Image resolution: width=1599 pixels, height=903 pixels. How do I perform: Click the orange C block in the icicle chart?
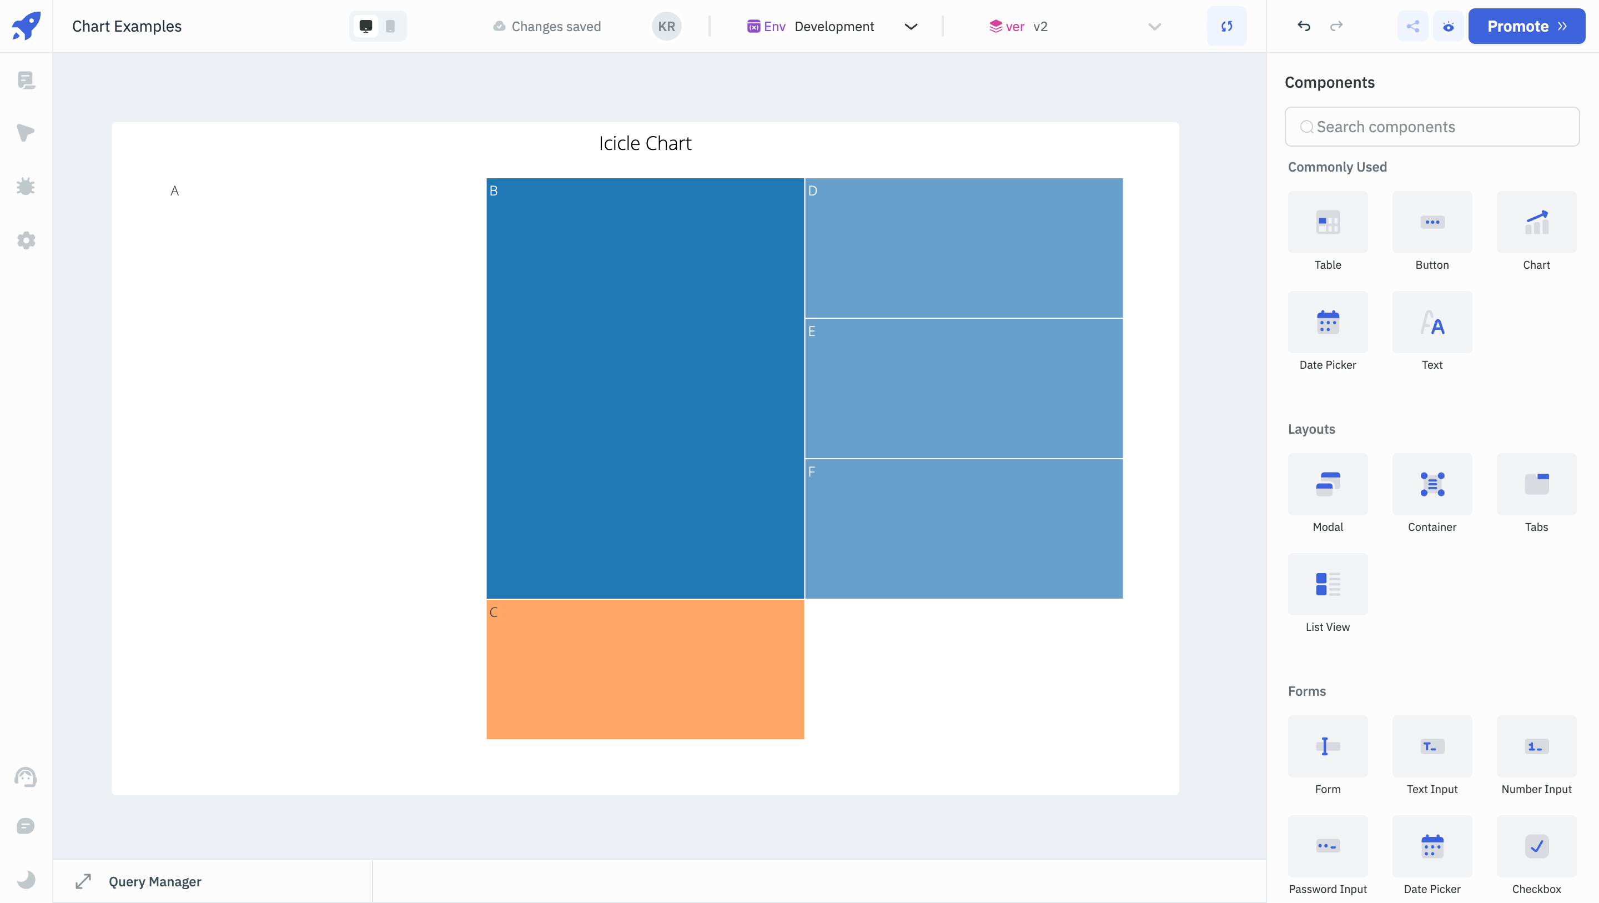coord(645,670)
